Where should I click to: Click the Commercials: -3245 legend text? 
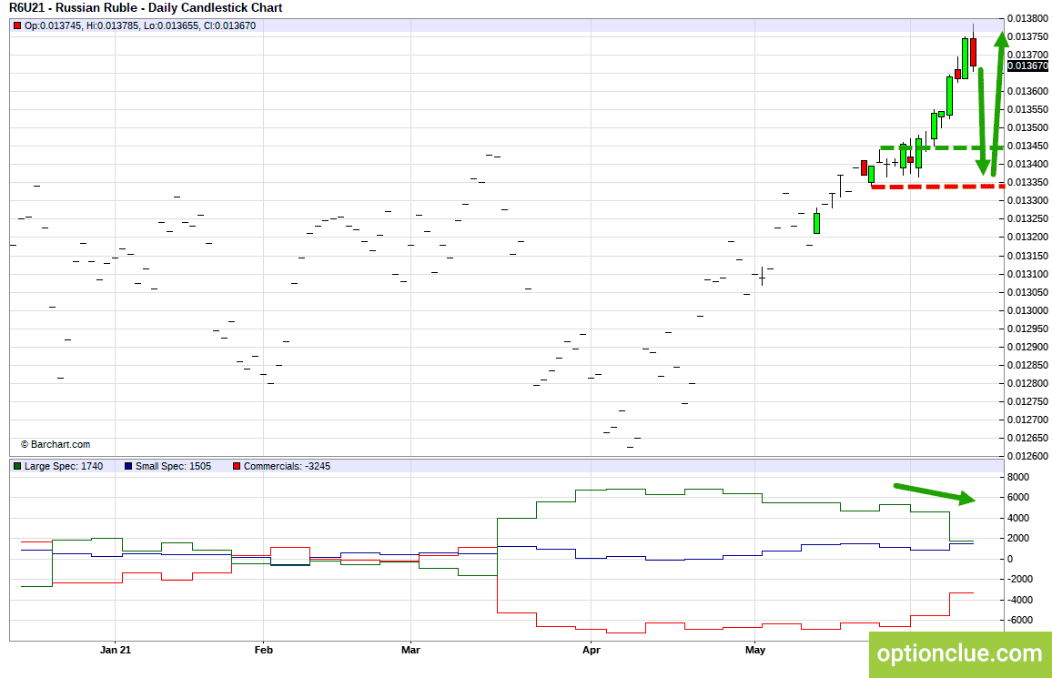point(288,466)
